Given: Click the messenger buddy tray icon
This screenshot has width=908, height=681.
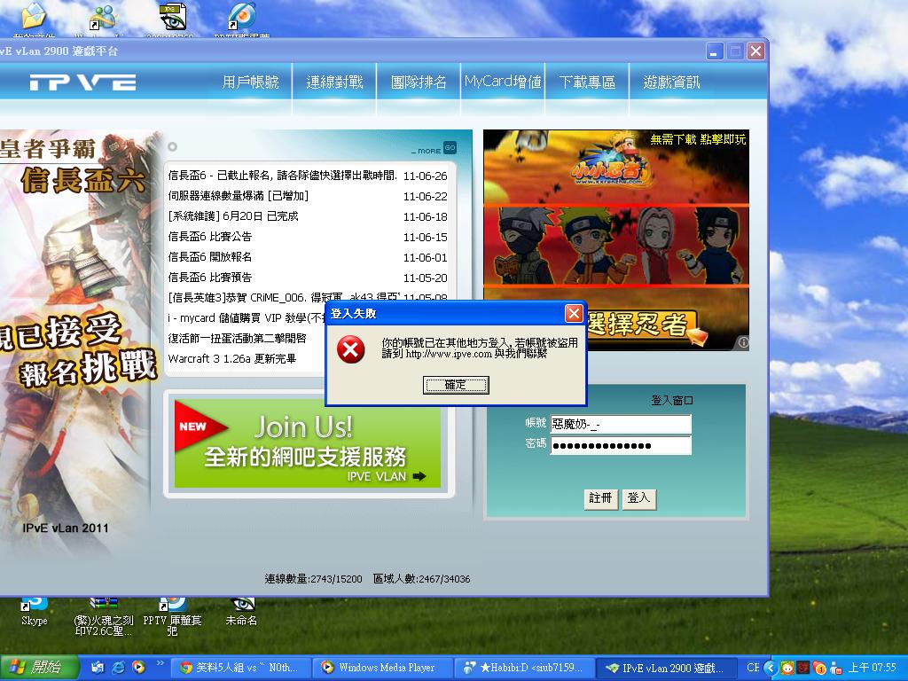Looking at the screenshot, I should pyautogui.click(x=835, y=668).
